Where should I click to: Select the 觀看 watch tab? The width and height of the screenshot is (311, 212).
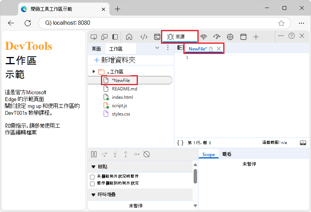click(227, 154)
